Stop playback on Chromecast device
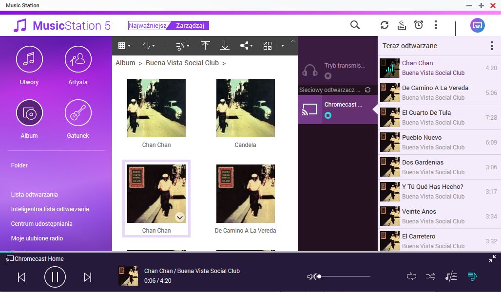The height and width of the screenshot is (292, 501). click(x=328, y=115)
